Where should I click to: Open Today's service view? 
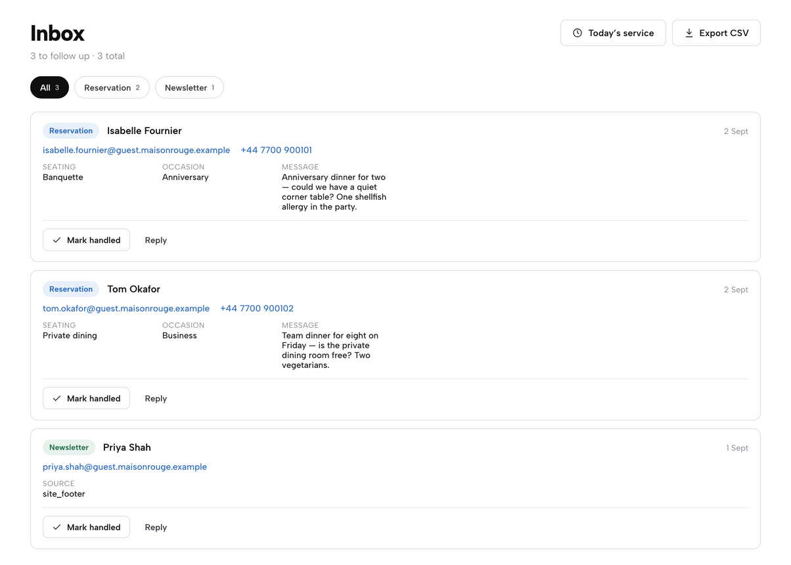613,33
